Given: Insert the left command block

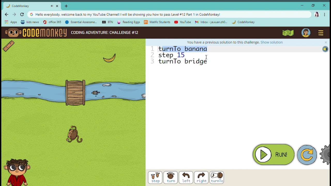Looking at the screenshot, I should 186,177.
